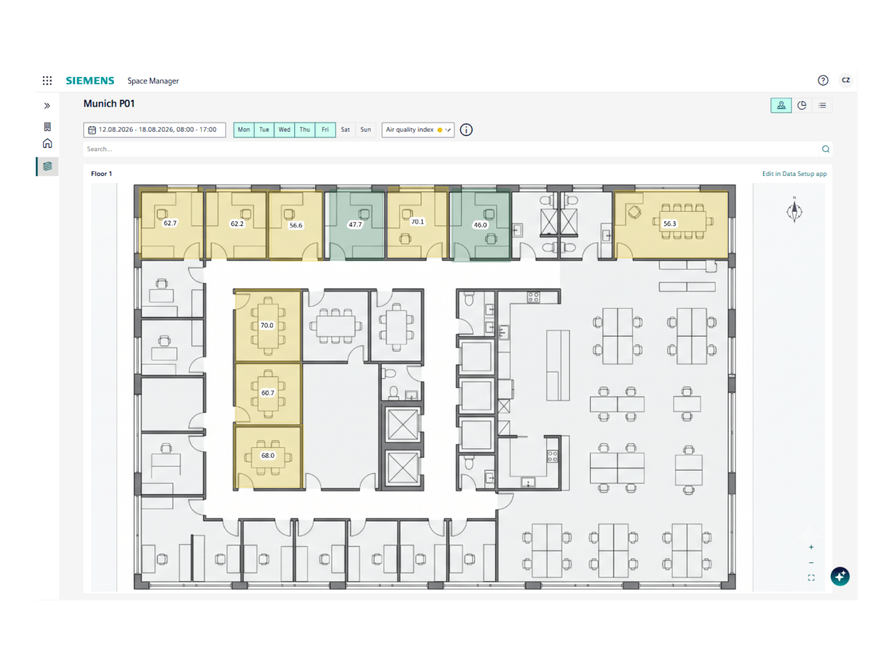The height and width of the screenshot is (670, 894).
Task: Open the AI assistant sparkle button
Action: tap(840, 576)
